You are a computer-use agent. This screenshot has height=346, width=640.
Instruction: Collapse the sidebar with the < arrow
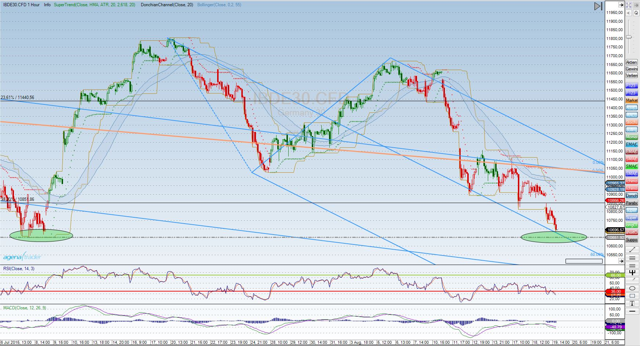[x=629, y=13]
